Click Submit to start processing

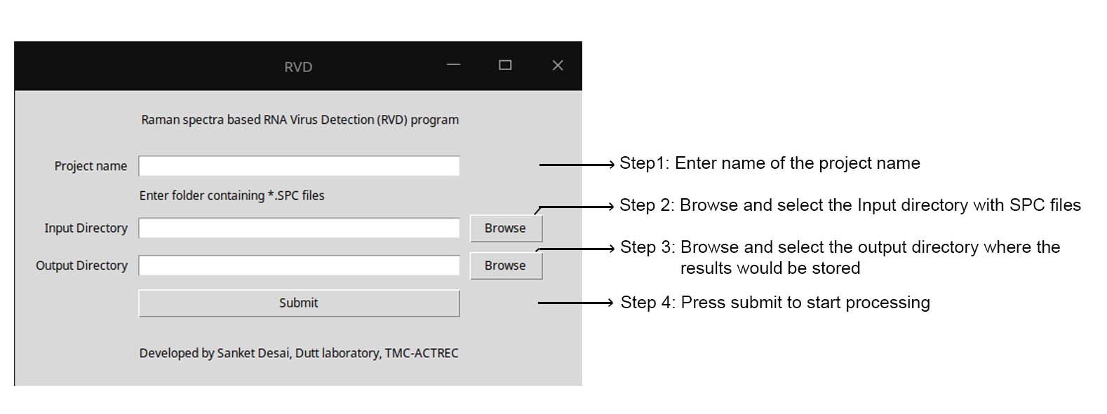299,303
